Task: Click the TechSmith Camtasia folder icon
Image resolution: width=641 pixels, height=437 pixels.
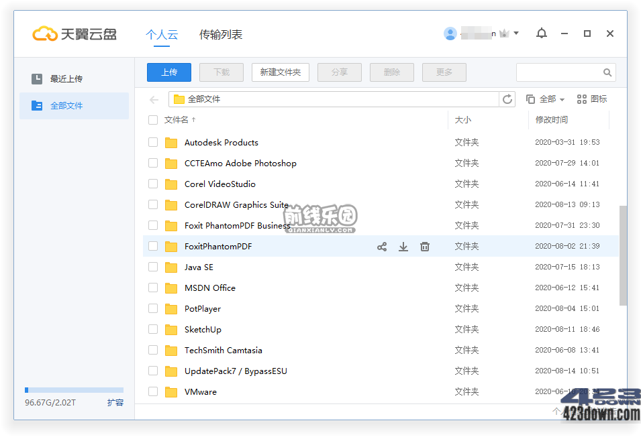Action: (171, 351)
